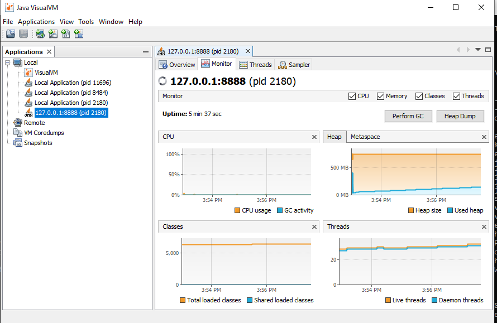The image size is (497, 323).
Task: Toggle the Classes checkbox
Action: (419, 97)
